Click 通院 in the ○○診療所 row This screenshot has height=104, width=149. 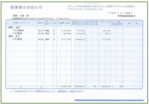point(47,31)
